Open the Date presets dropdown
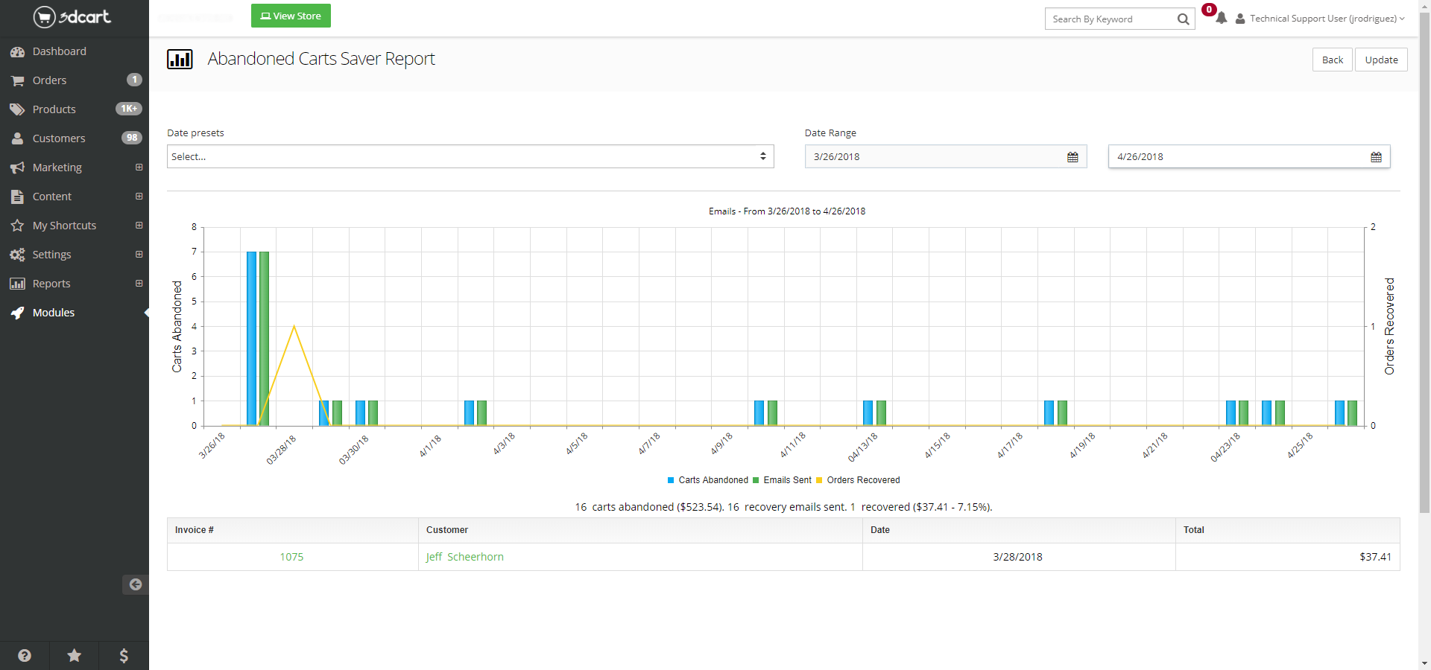Image resolution: width=1431 pixels, height=670 pixels. pos(470,156)
